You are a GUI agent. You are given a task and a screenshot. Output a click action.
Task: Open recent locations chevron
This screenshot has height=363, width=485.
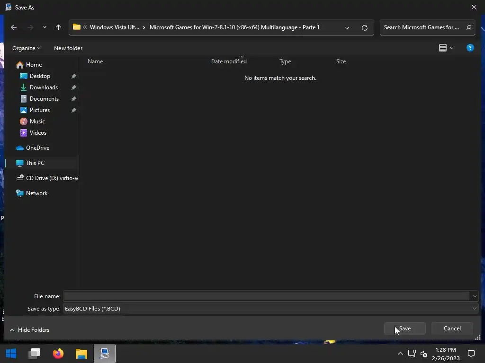coord(45,27)
